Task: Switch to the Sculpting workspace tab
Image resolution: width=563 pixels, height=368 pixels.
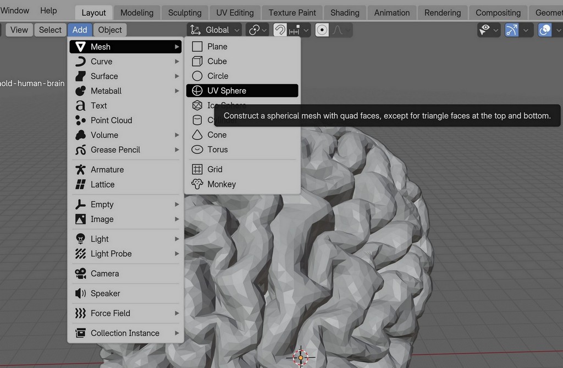Action: 185,13
